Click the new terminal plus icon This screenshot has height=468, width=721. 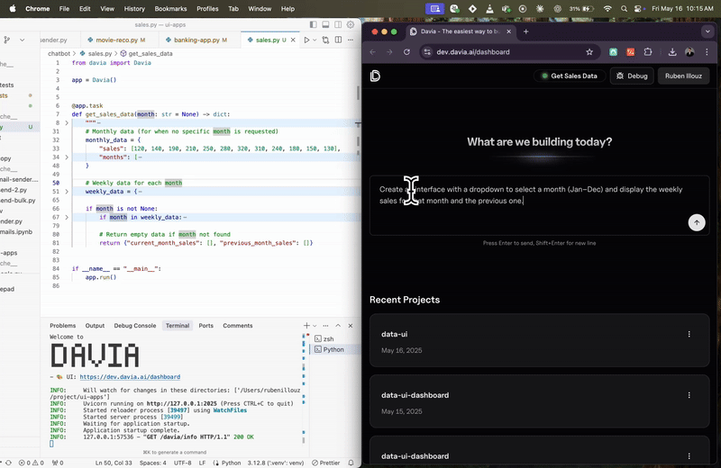coord(306,326)
